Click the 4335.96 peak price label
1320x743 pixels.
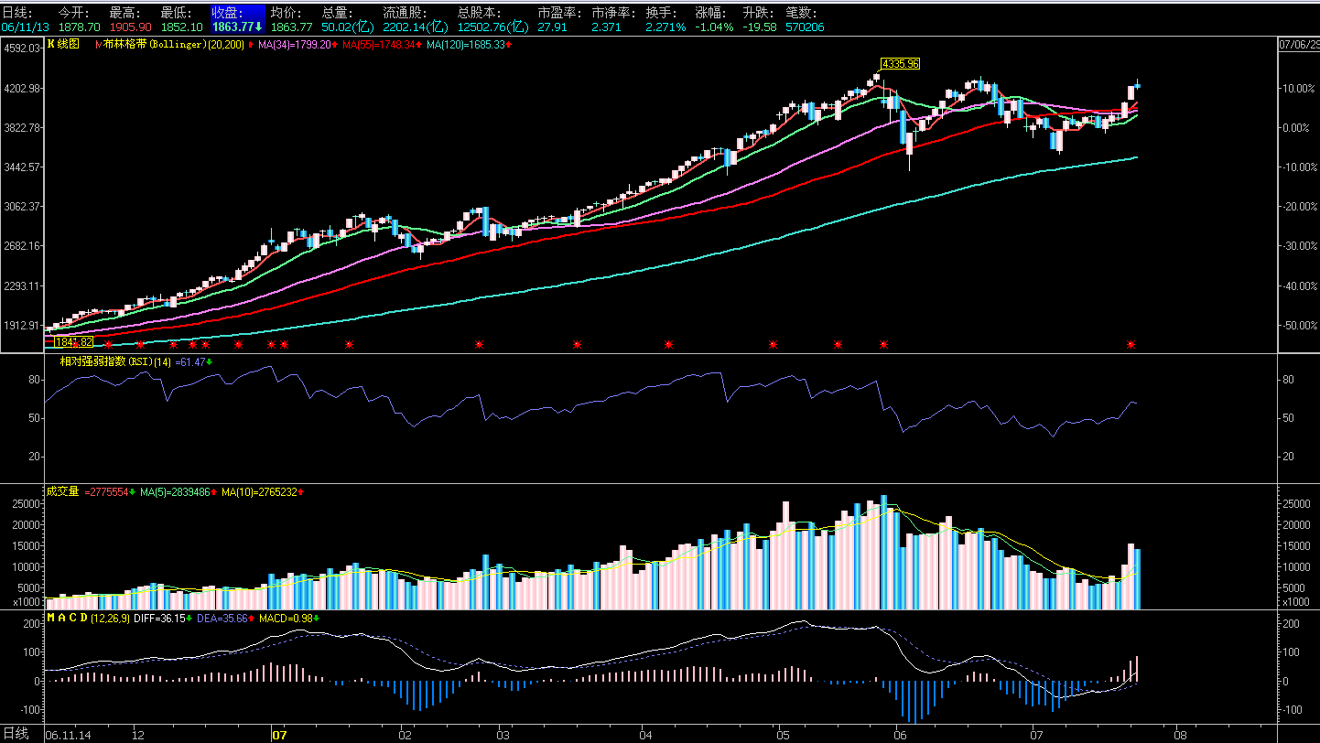click(900, 63)
